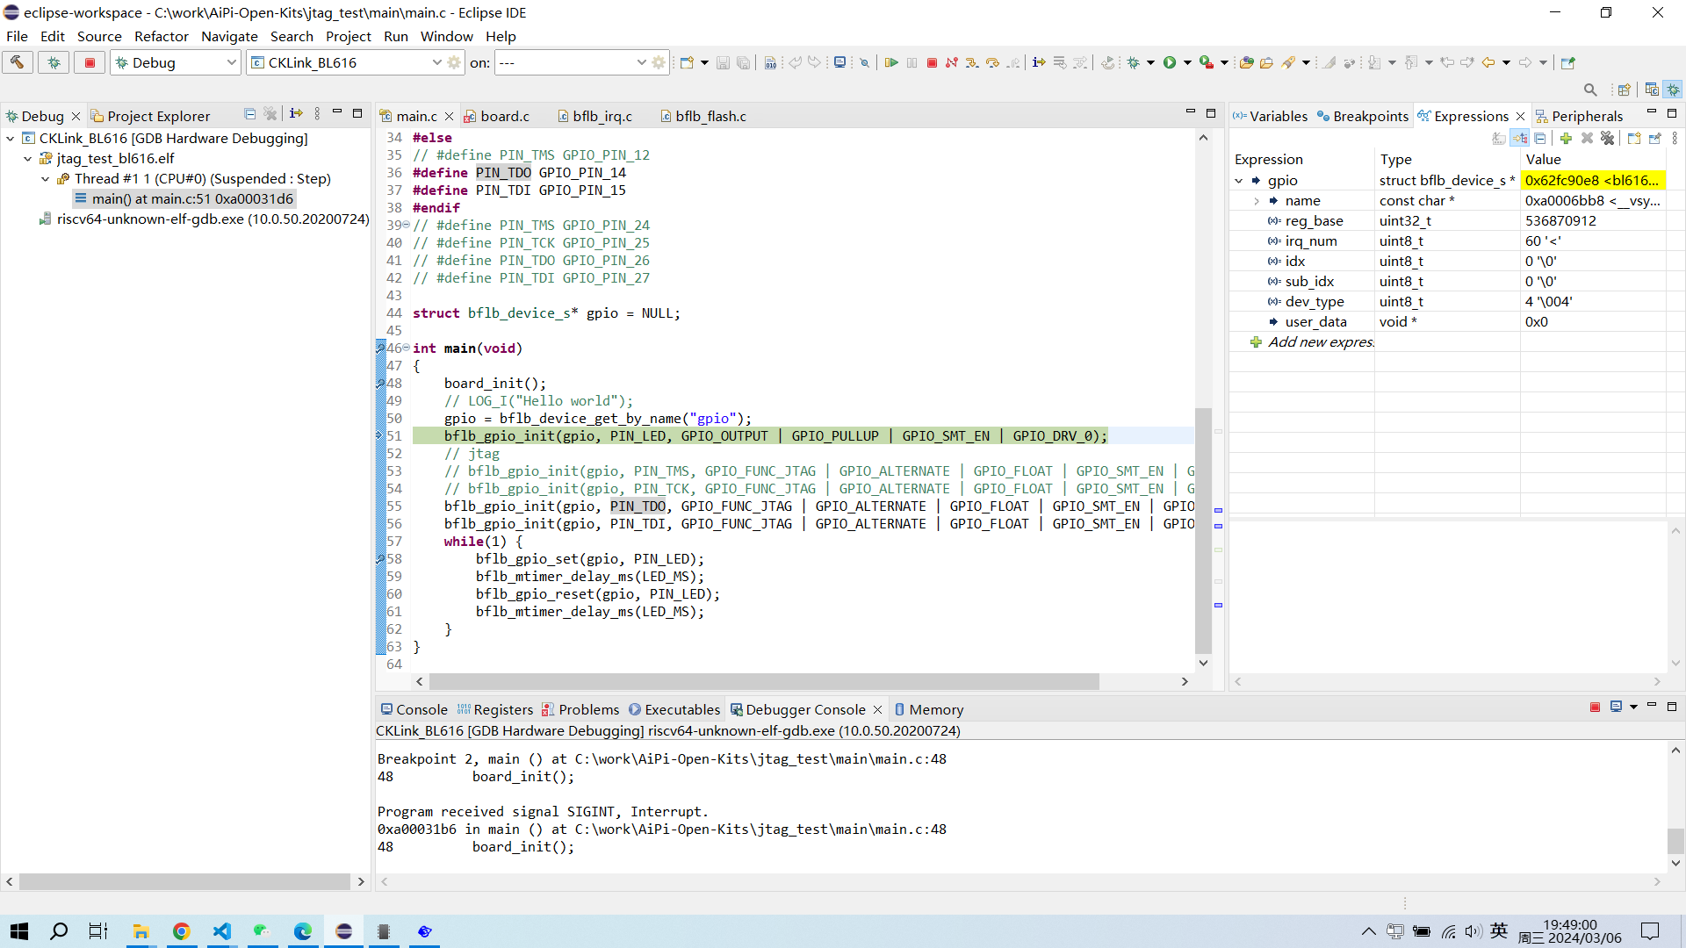Toggle Show Type Names in Expressions
This screenshot has height=948, width=1686.
tap(1499, 138)
